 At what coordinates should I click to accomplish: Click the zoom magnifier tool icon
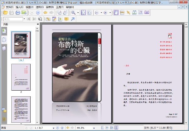[x=73, y=13]
